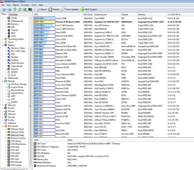The image size is (194, 170).
Task: Collapse the Benchmark tree node
Action: pyautogui.click(x=3, y=126)
